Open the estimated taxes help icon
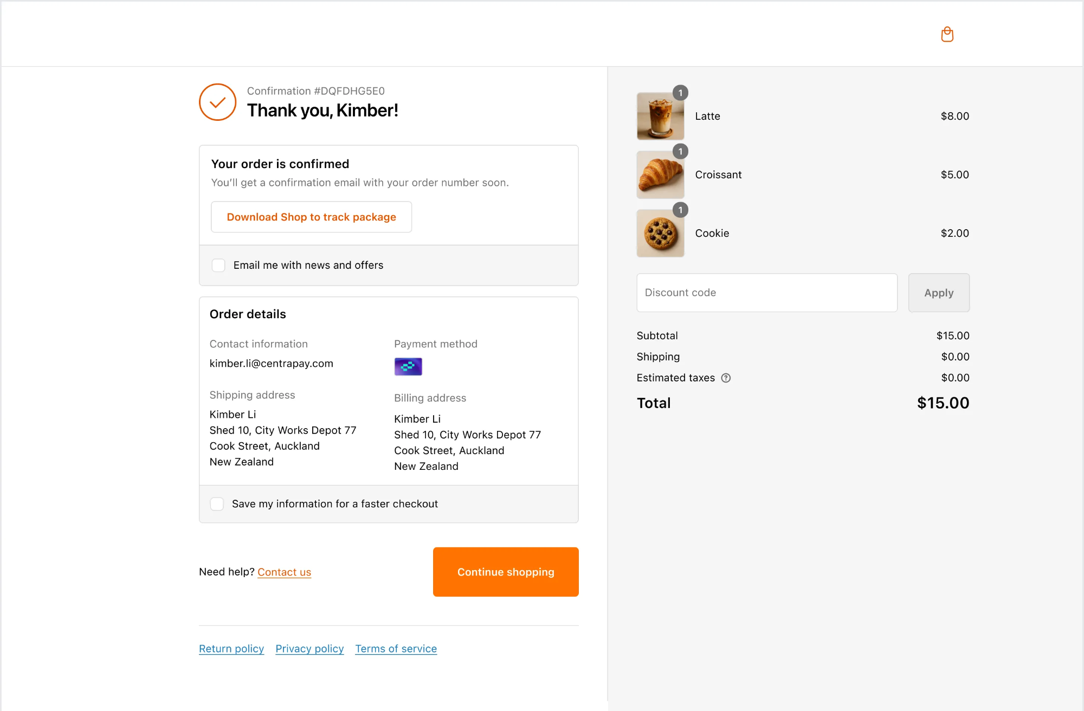The width and height of the screenshot is (1084, 711). [726, 378]
